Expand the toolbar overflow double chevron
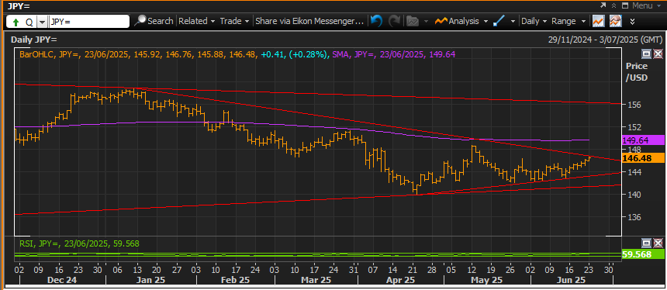Screen dimensions: 667x290 (x=633, y=21)
